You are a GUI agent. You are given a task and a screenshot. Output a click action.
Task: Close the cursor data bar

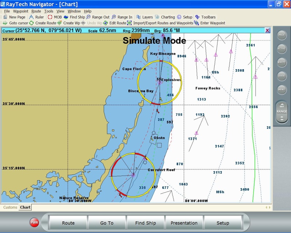click(267, 31)
